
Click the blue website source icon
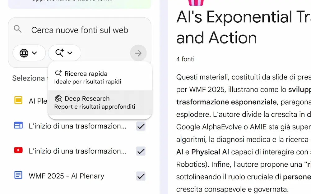pyautogui.click(x=18, y=125)
